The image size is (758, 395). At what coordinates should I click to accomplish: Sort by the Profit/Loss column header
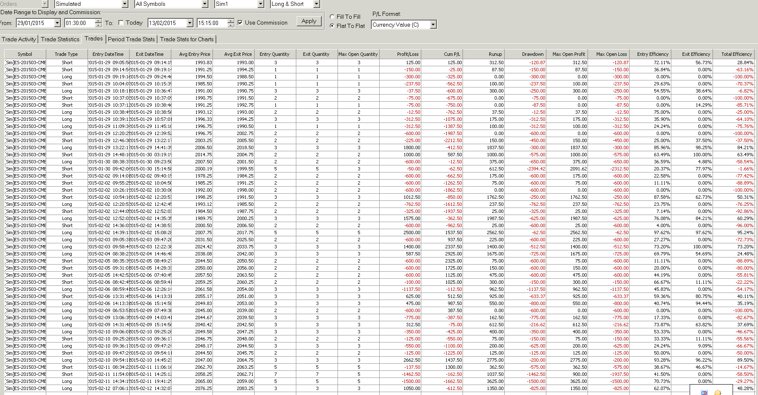[x=400, y=54]
